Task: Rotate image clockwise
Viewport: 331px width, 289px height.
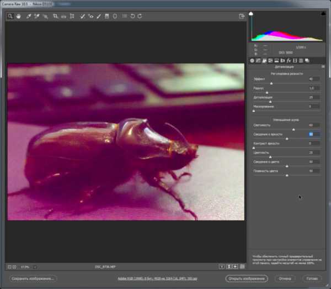Action: click(x=140, y=16)
